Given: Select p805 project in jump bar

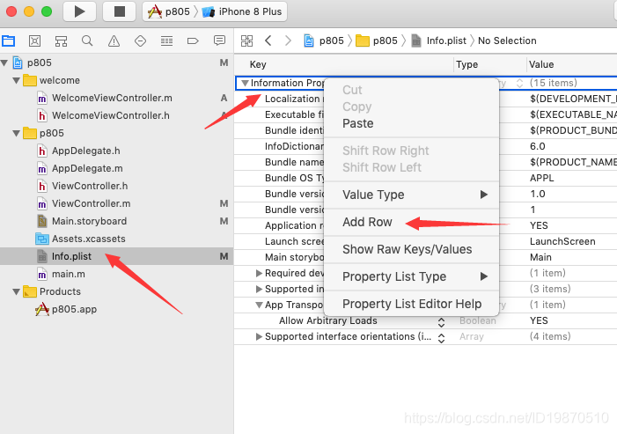Looking at the screenshot, I should click(324, 40).
